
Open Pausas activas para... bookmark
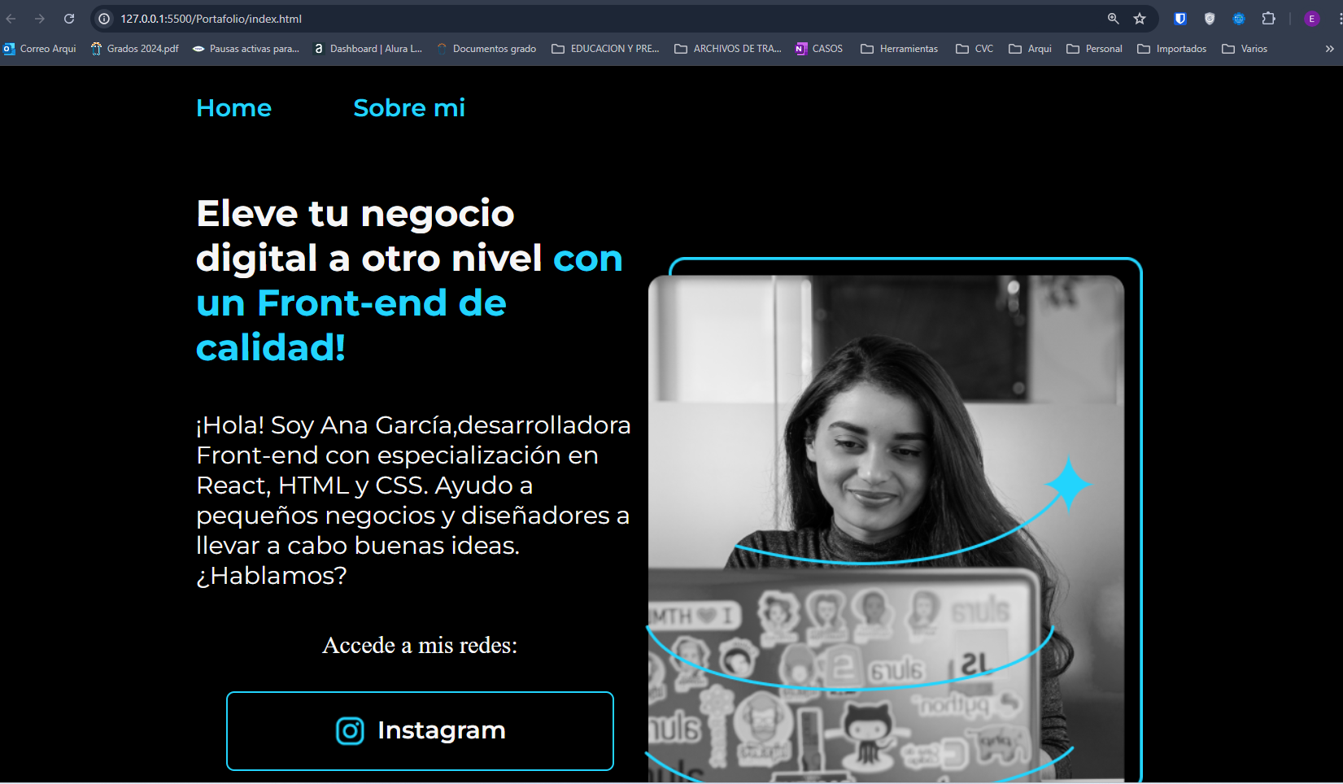pos(246,49)
